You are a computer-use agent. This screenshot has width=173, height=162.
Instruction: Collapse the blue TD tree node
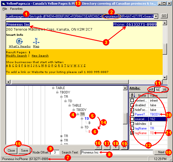(x=82, y=119)
